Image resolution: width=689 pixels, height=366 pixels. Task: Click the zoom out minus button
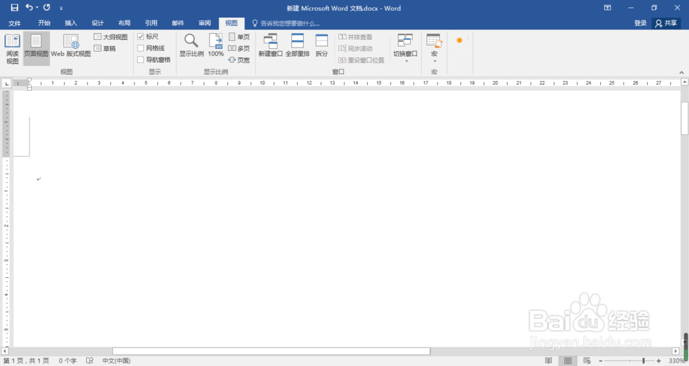[601, 360]
